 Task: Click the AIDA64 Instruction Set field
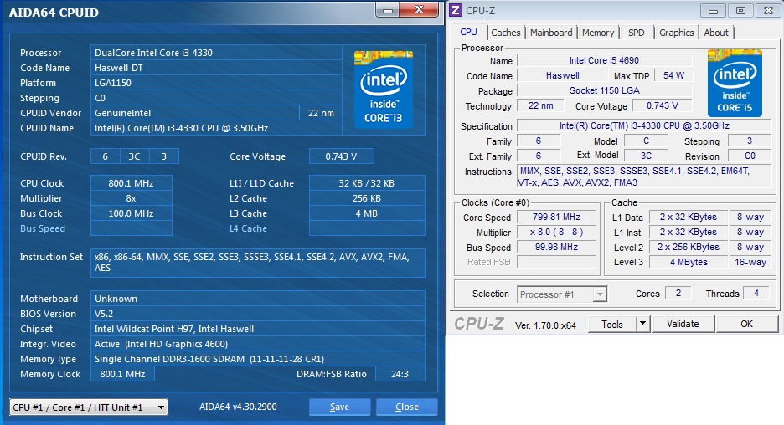(x=257, y=263)
